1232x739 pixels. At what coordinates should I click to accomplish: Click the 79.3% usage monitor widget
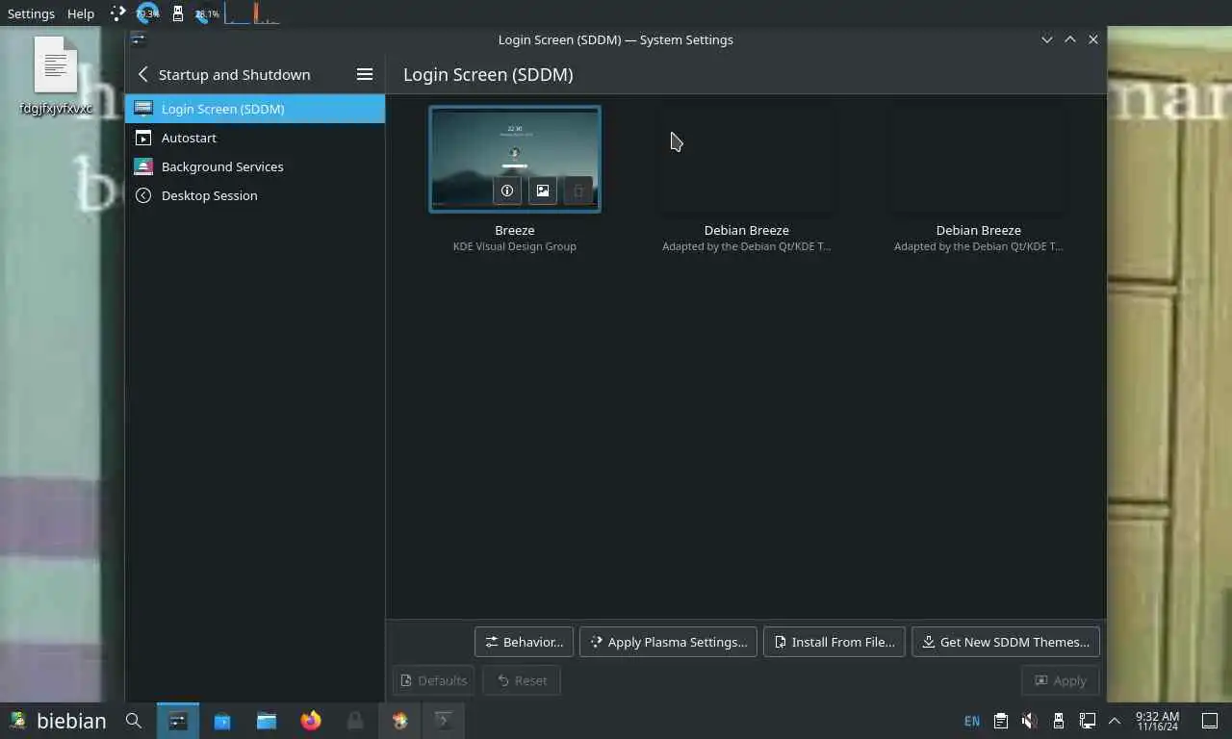[147, 13]
